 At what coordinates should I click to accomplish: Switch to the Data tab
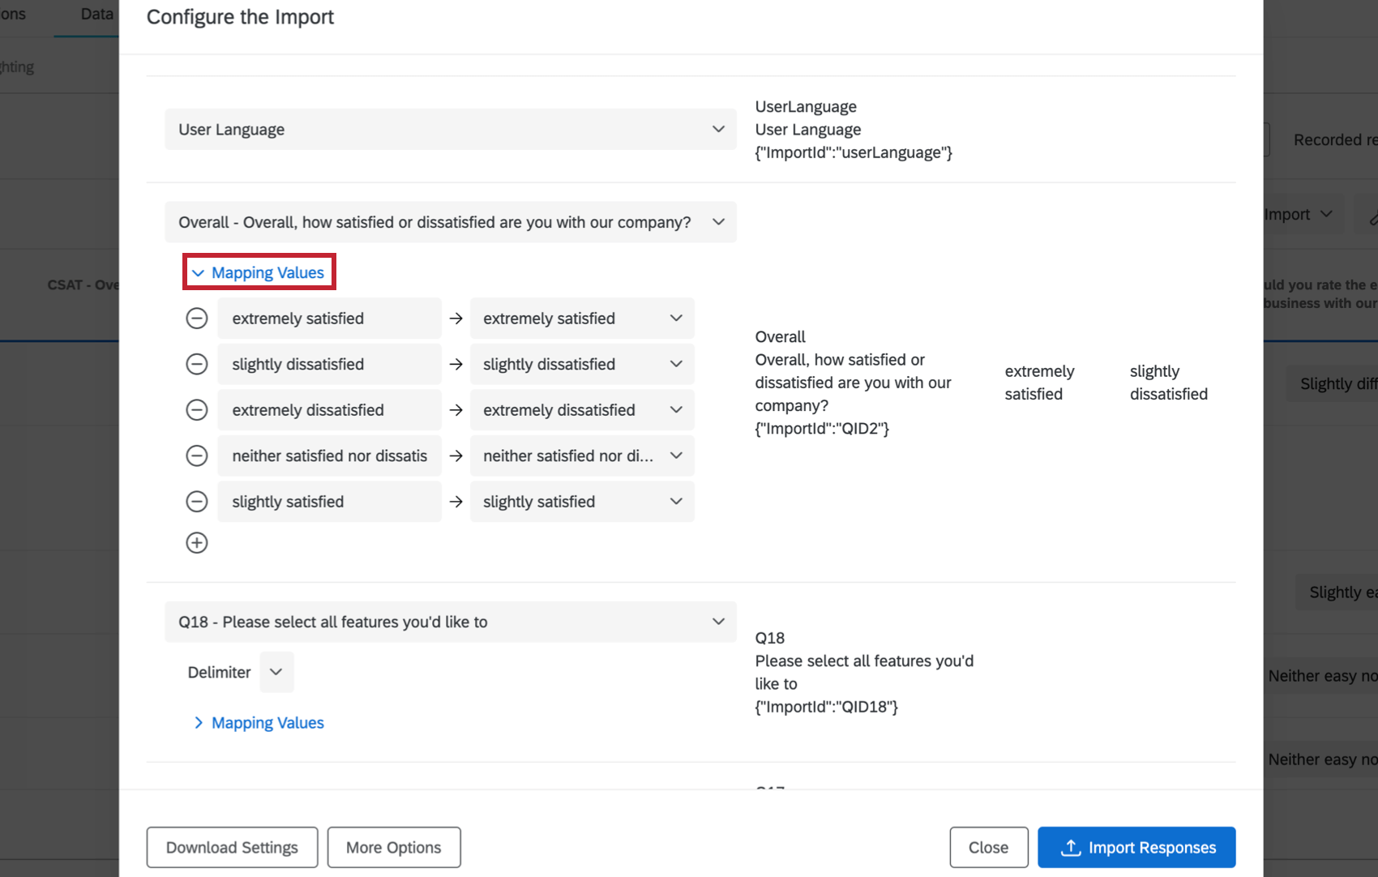pyautogui.click(x=96, y=14)
